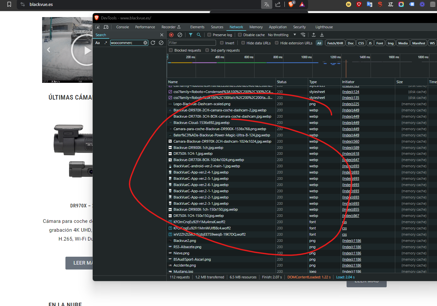Refresh the search results
The width and height of the screenshot is (437, 306).
(x=153, y=43)
